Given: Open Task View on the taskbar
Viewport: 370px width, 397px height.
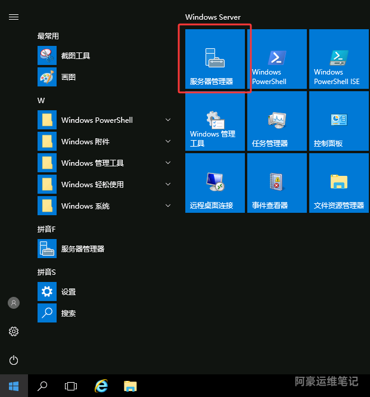Looking at the screenshot, I should point(71,386).
